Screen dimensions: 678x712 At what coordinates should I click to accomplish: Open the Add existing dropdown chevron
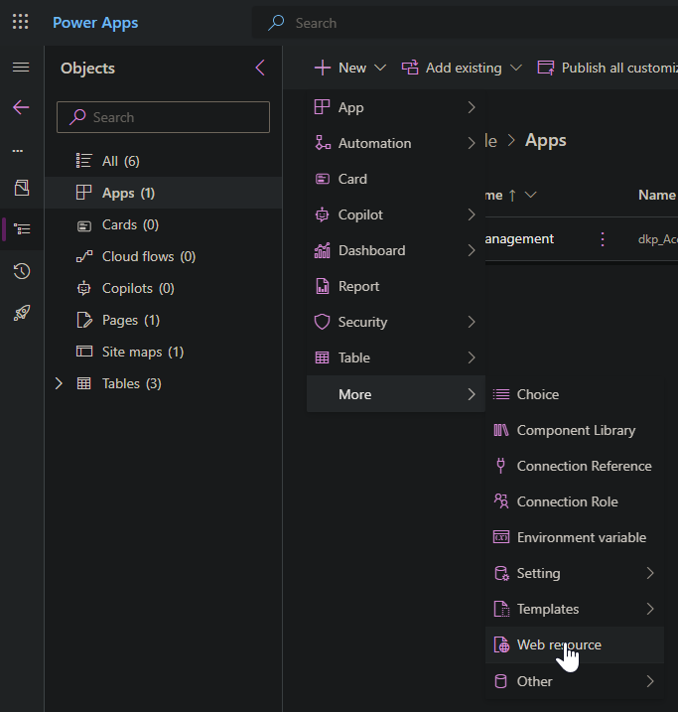[x=516, y=68]
